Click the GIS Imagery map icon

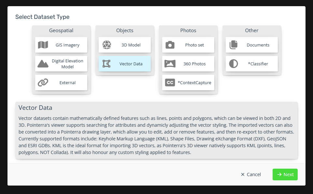coord(43,45)
